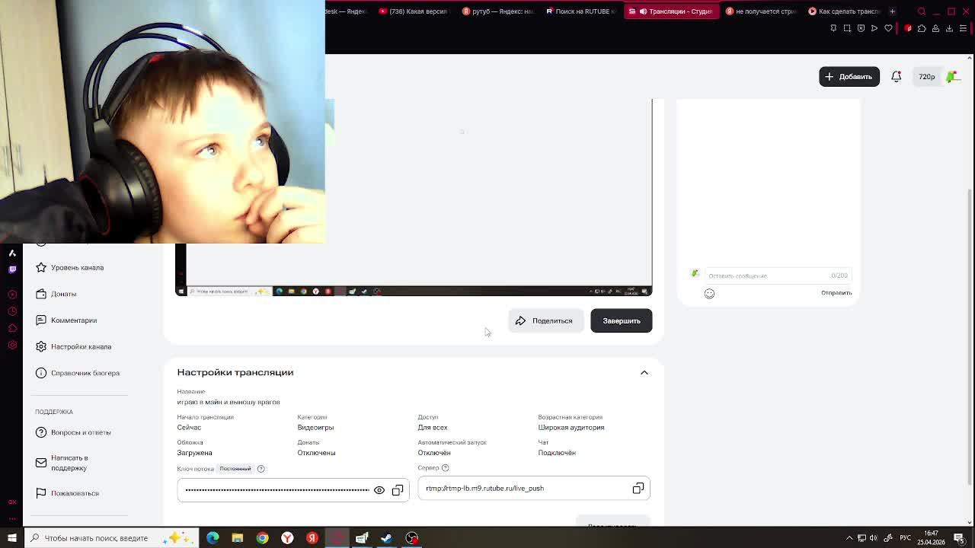Open Справочник блогера

[x=78, y=373]
